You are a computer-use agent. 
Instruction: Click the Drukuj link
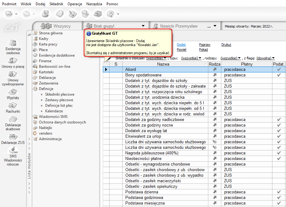(226, 45)
